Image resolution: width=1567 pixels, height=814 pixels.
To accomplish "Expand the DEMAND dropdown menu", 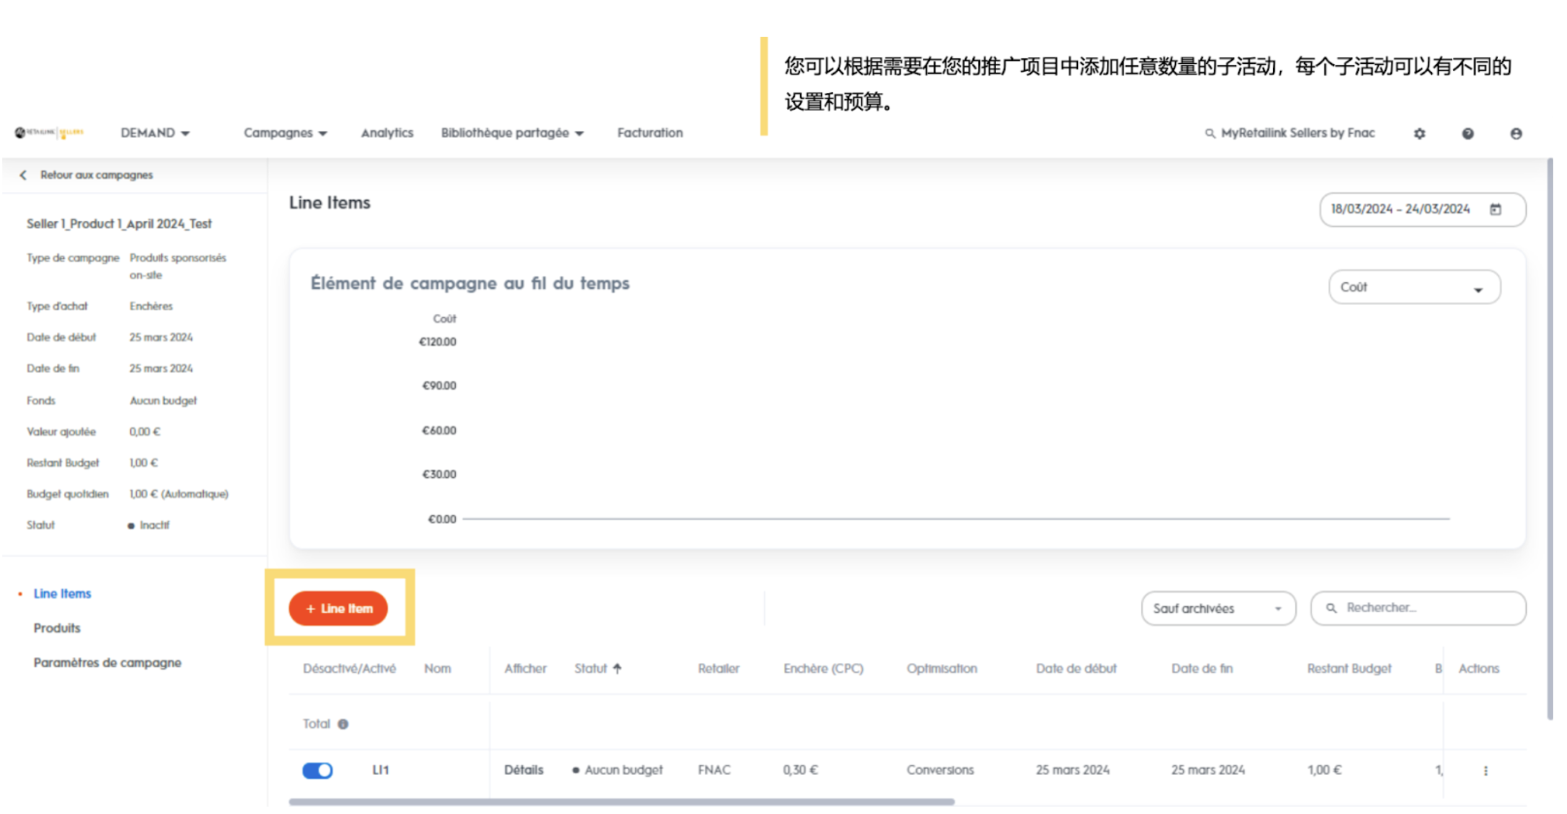I will pyautogui.click(x=155, y=133).
